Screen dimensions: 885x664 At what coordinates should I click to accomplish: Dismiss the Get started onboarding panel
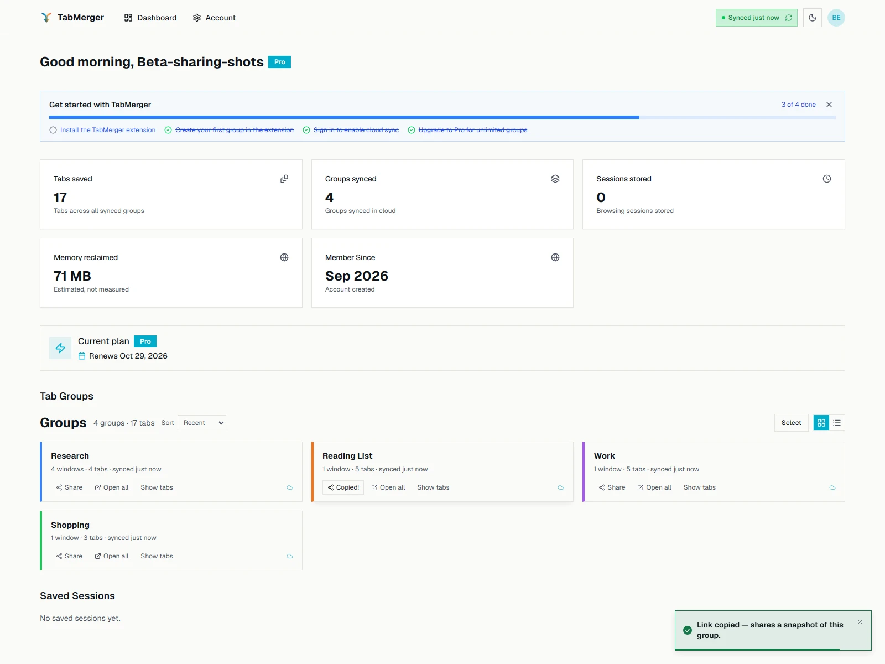[829, 105]
